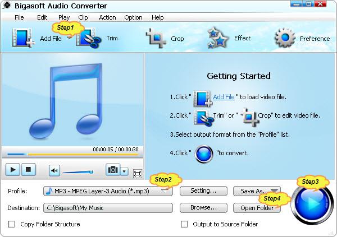Click the Getting Started heading
Screen dimensions: 337x237
point(239,76)
